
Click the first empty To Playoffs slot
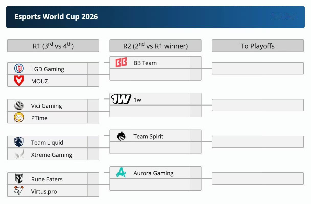click(x=258, y=68)
